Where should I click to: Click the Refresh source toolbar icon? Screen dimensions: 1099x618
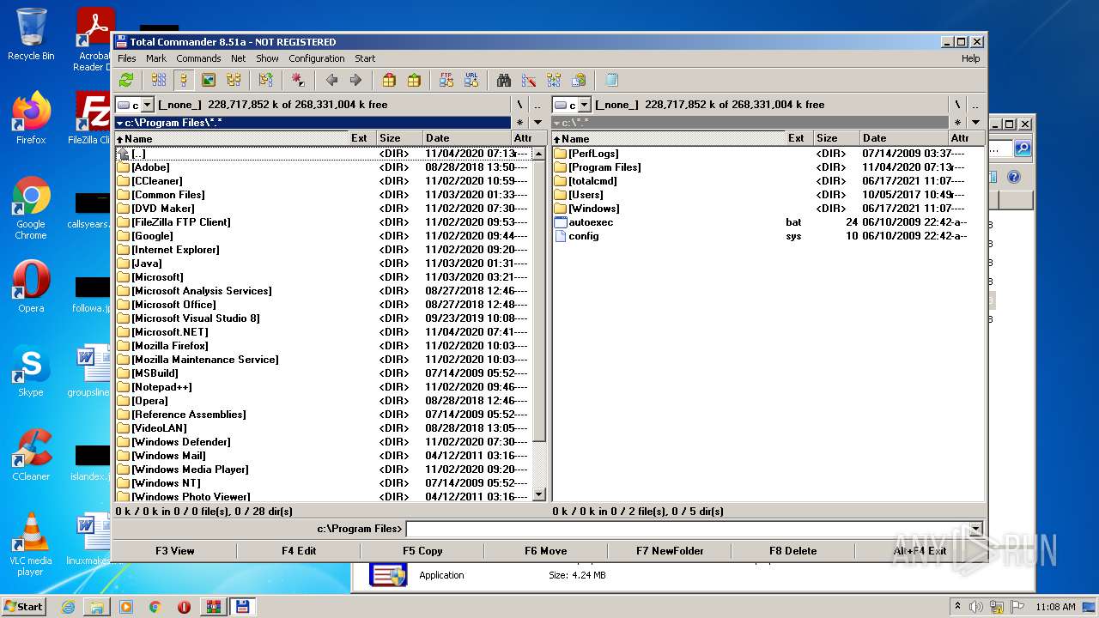click(126, 80)
